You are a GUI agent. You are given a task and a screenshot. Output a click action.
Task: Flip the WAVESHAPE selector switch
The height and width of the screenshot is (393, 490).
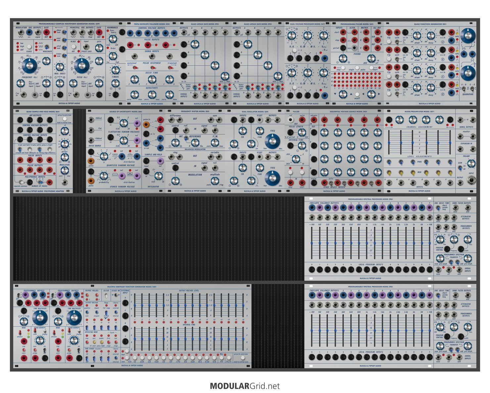(47, 47)
